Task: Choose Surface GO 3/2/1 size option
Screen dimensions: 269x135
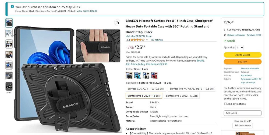Action: click(146, 89)
